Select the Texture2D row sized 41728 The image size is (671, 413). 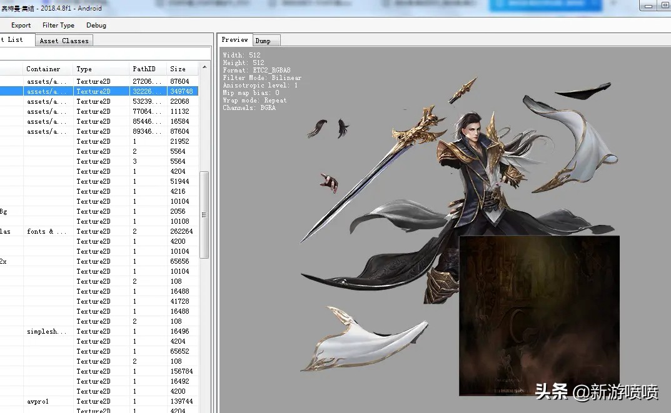coord(99,301)
